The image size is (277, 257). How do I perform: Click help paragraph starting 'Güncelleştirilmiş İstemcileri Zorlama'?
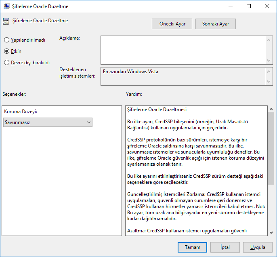point(196,206)
